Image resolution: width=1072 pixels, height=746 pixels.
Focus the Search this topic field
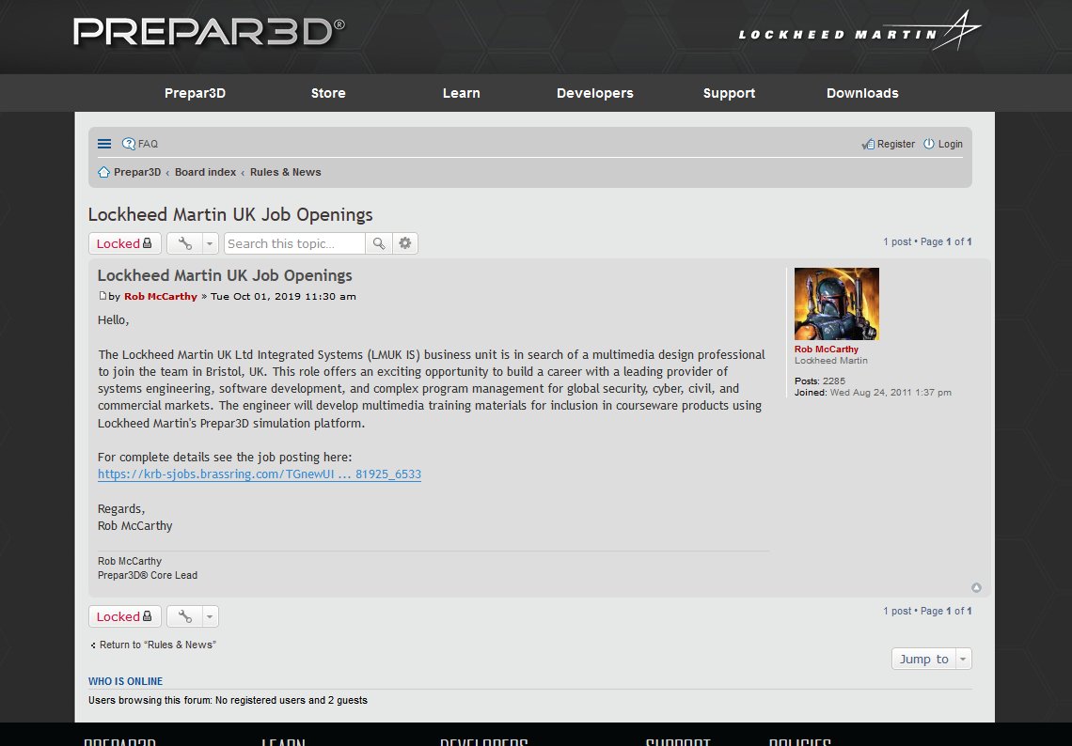tap(294, 243)
